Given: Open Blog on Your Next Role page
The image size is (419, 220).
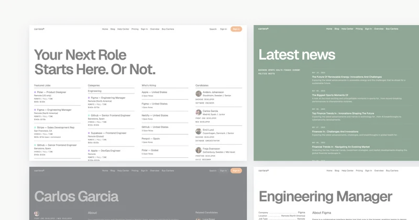Looking at the screenshot, I should point(113,29).
